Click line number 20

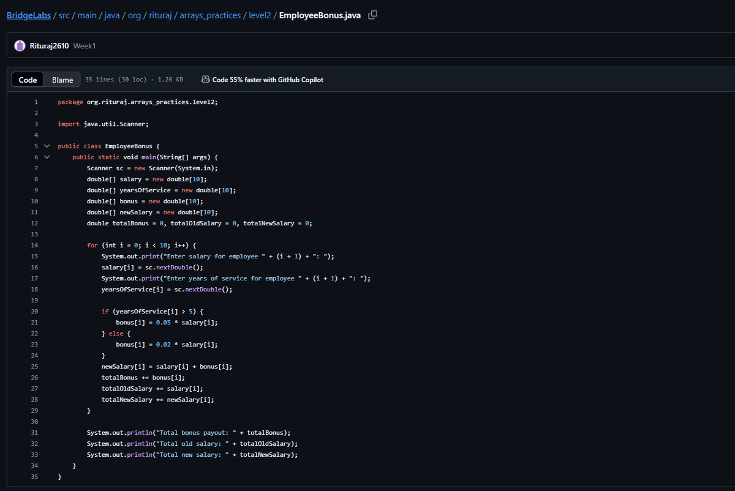point(34,312)
